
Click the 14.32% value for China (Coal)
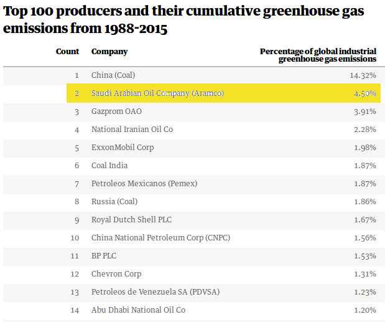pos(363,75)
